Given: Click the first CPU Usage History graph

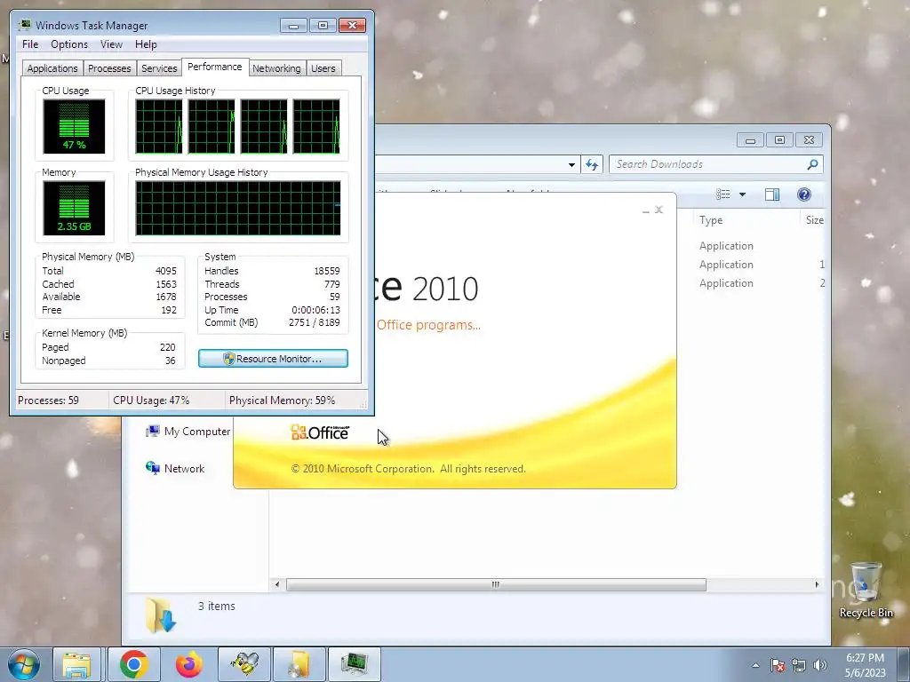Looking at the screenshot, I should tap(158, 126).
